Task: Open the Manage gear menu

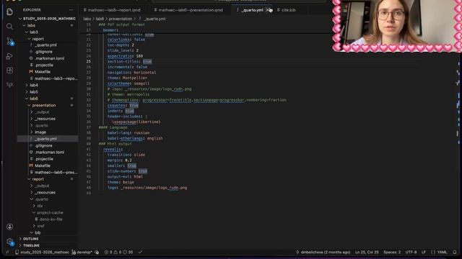Action: point(9,242)
